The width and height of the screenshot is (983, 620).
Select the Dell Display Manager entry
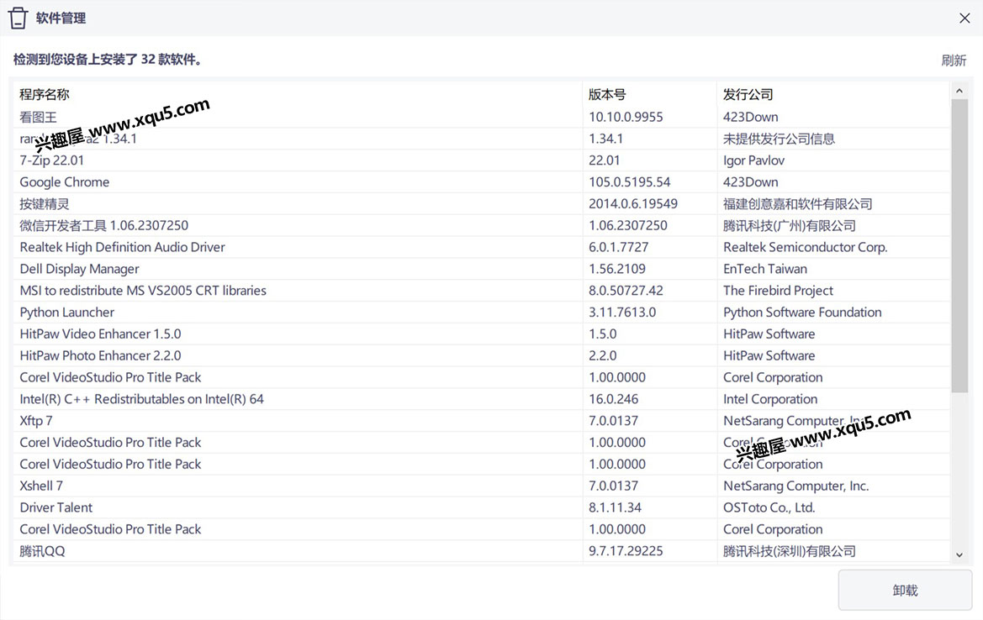pyautogui.click(x=80, y=270)
